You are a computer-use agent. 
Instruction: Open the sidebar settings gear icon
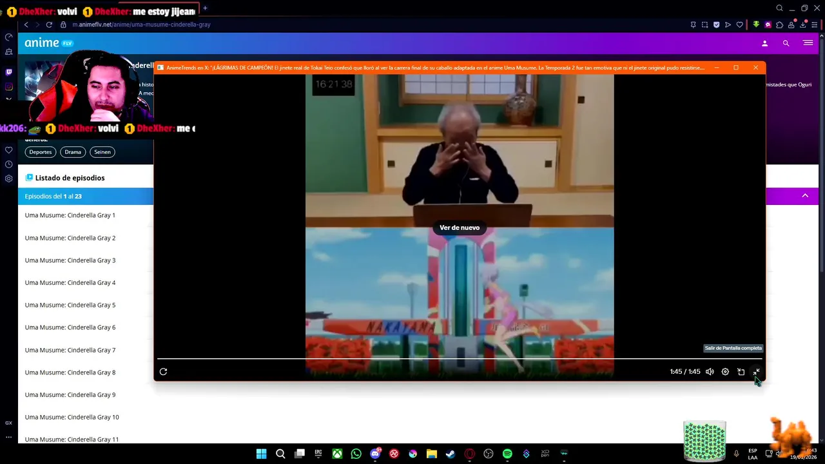(8, 179)
